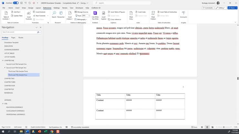239x134 pixels.
Task: Open the citation Style APA combo box
Action: 86,16
